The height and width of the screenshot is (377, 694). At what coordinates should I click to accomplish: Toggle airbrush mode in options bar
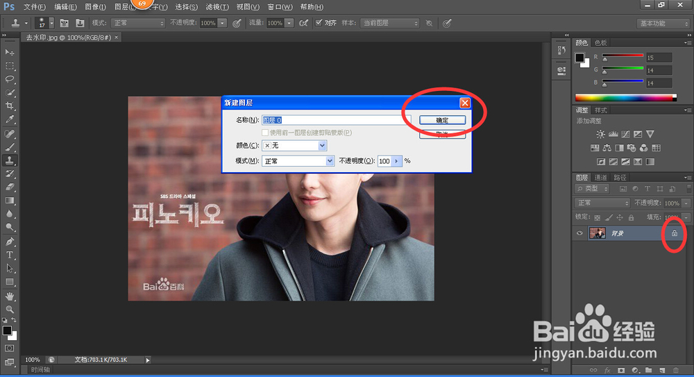click(303, 23)
